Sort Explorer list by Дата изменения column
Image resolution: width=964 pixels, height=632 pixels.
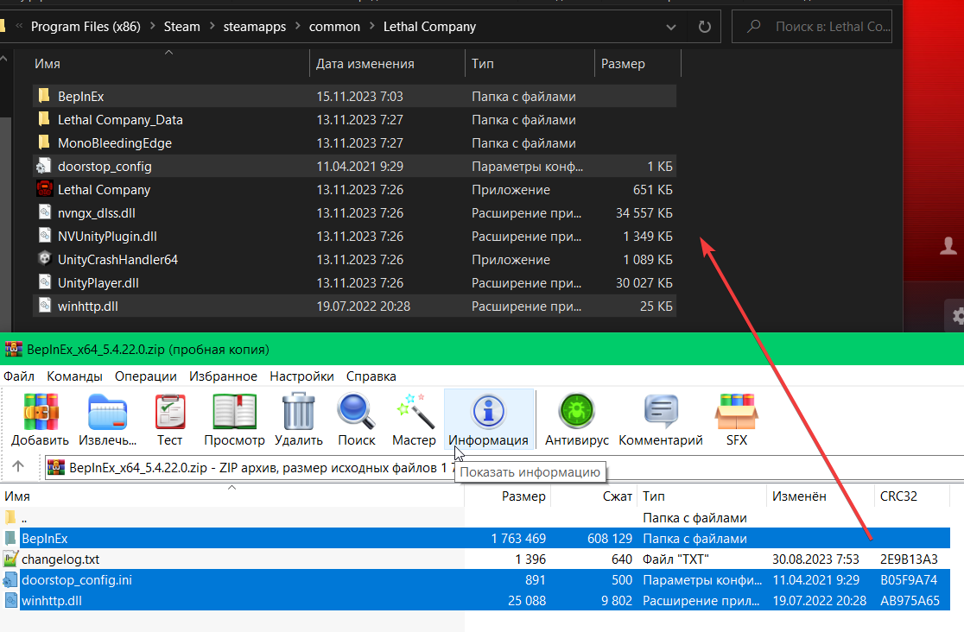tap(387, 64)
